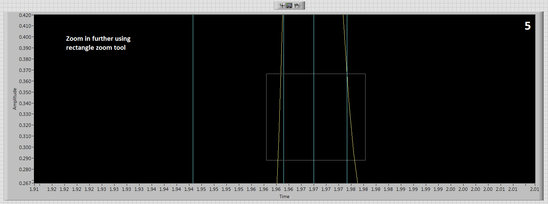
Task: Click the 0.400 amplitude scale marker
Action: [x=25, y=37]
